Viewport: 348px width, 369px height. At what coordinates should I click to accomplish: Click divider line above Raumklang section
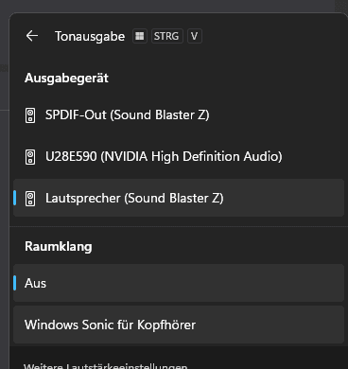[179, 226]
